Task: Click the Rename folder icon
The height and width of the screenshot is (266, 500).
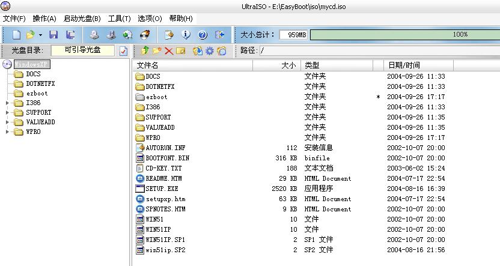Action: 180,50
